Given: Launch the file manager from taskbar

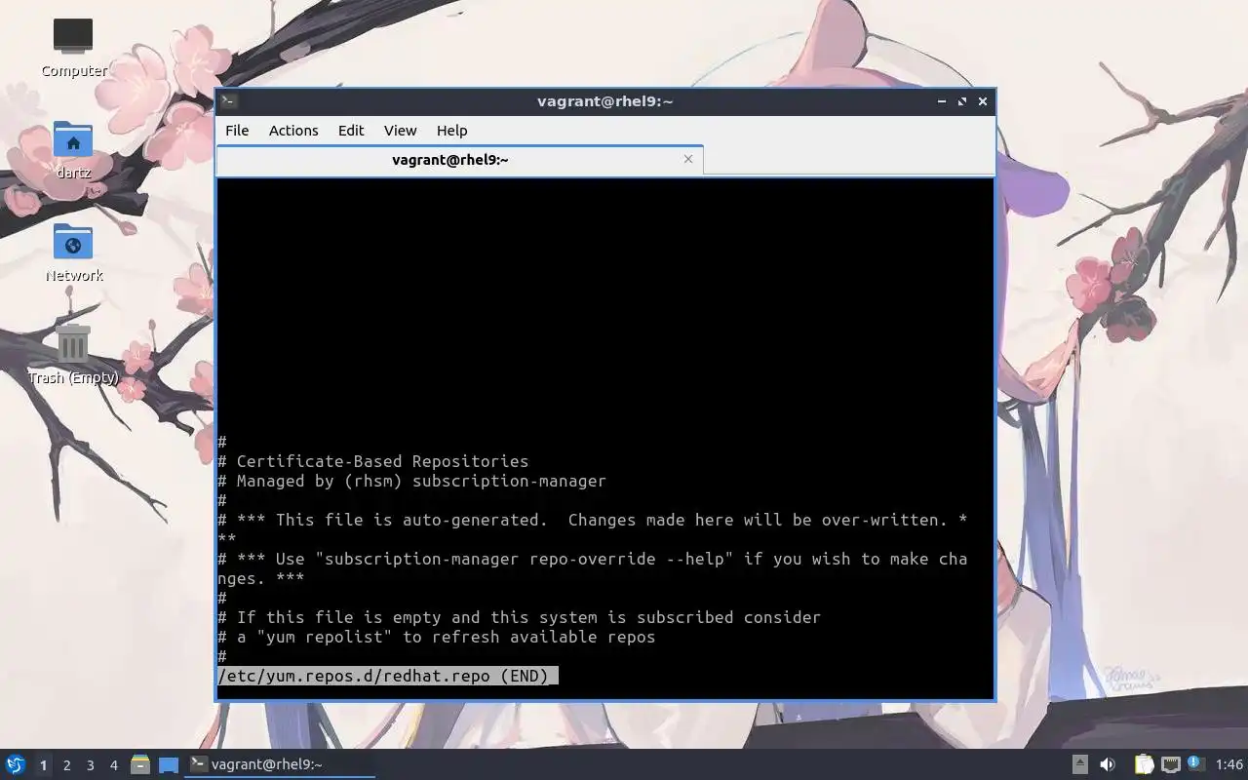Looking at the screenshot, I should point(140,764).
